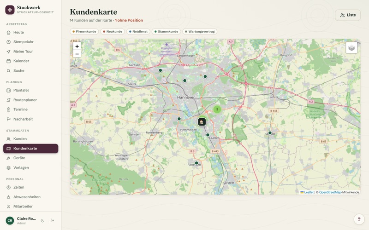The height and width of the screenshot is (230, 369).
Task: Toggle the Notdienst filter chip
Action: coord(138,31)
